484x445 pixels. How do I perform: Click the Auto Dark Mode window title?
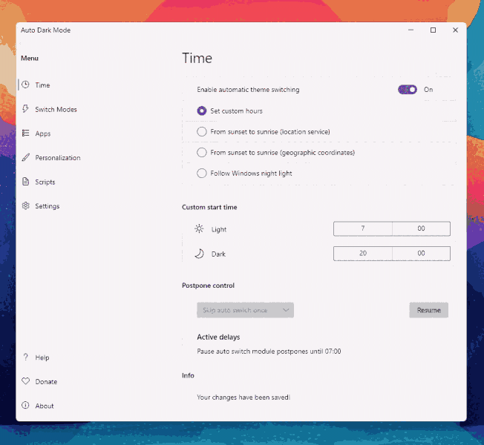tap(46, 30)
